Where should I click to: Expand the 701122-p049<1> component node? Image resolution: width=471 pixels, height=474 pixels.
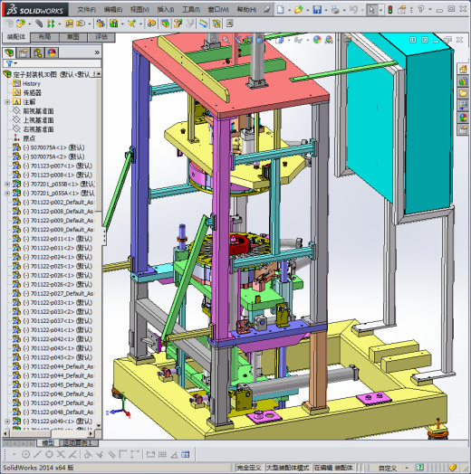(7, 422)
